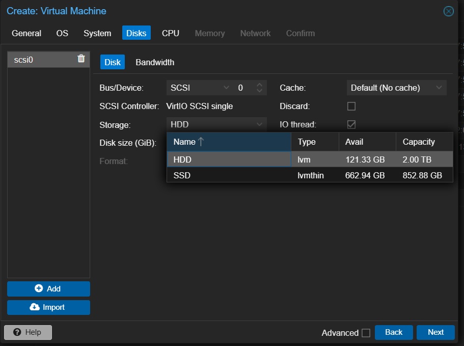Image resolution: width=464 pixels, height=346 pixels.
Task: Click the Type column header
Action: 315,142
